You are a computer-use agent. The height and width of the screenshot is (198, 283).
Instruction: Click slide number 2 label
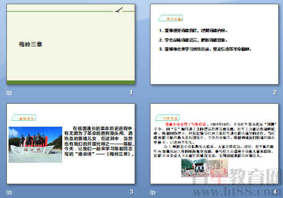274,92
